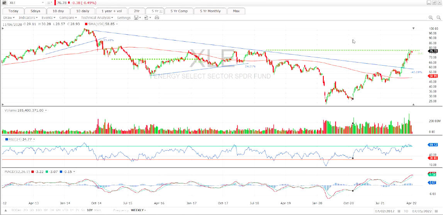Click the save floppy disk icon
Viewport: 443px width, 215px height.
pyautogui.click(x=136, y=17)
